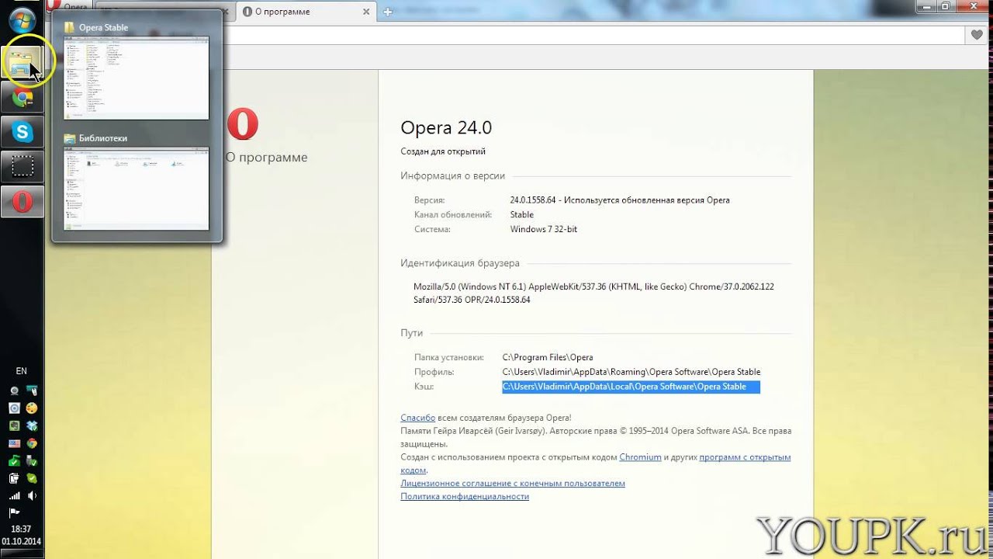This screenshot has height=559, width=993.
Task: Open Политика конфиденциальности link
Action: (x=465, y=496)
